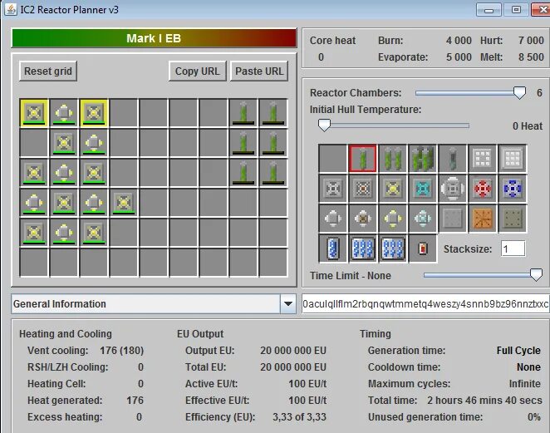Select the quad uranium cell component
Image resolution: width=550 pixels, height=433 pixels.
(x=423, y=158)
